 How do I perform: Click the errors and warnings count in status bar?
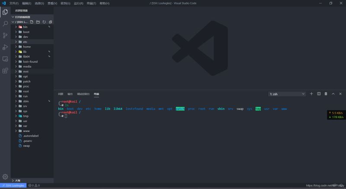[34, 186]
